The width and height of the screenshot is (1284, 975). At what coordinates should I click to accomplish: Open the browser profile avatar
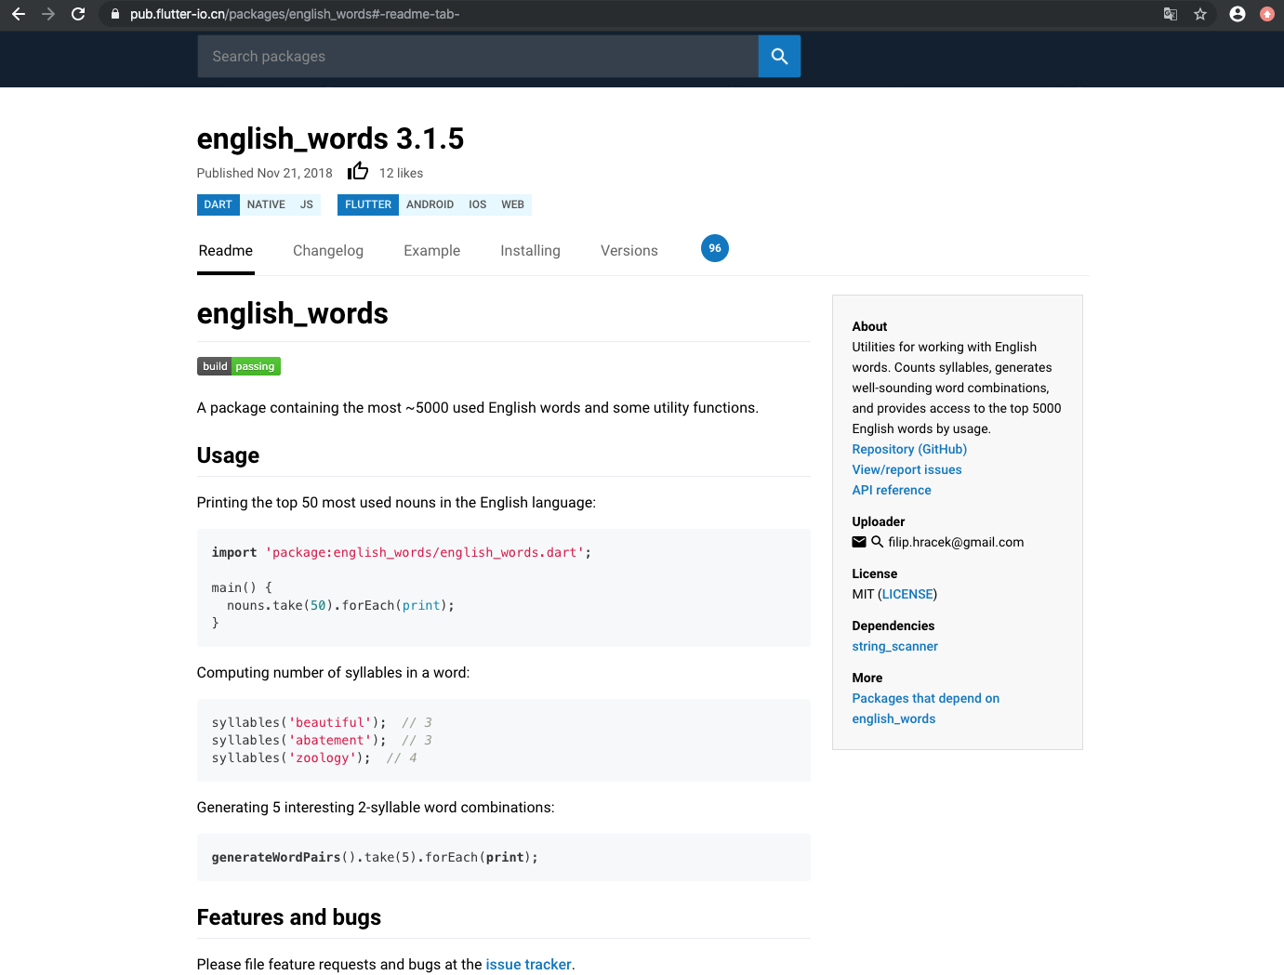click(1238, 14)
